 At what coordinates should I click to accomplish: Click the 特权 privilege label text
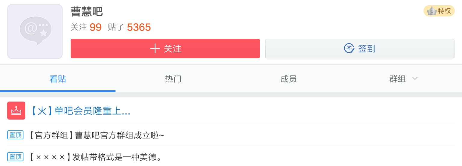[x=444, y=11]
